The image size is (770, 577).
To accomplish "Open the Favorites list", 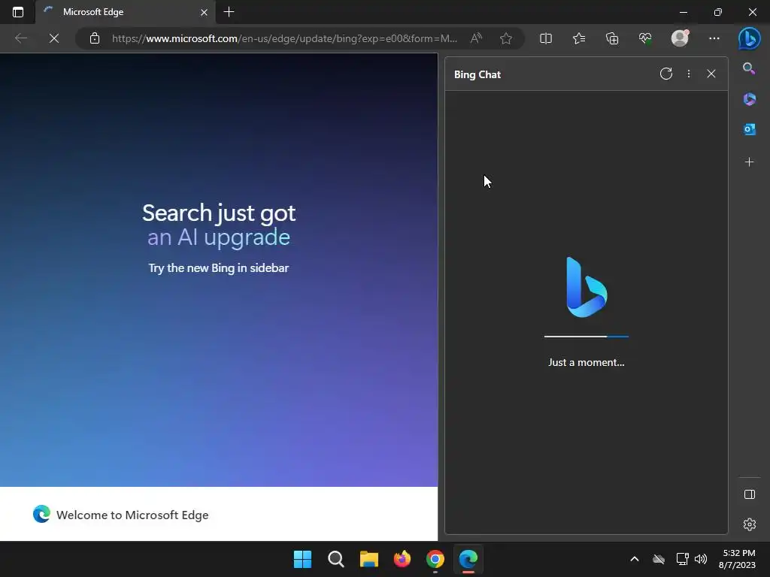I will point(579,38).
